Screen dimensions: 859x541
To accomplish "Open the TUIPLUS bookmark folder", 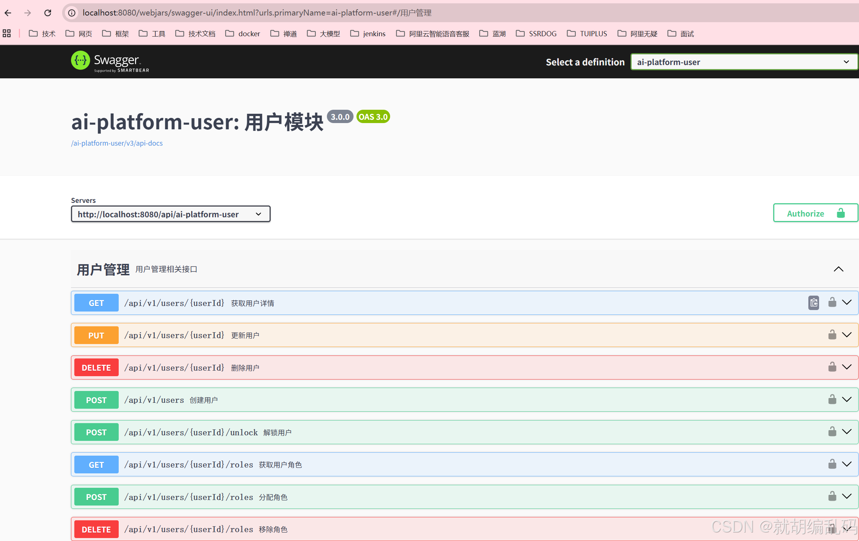I will 587,34.
